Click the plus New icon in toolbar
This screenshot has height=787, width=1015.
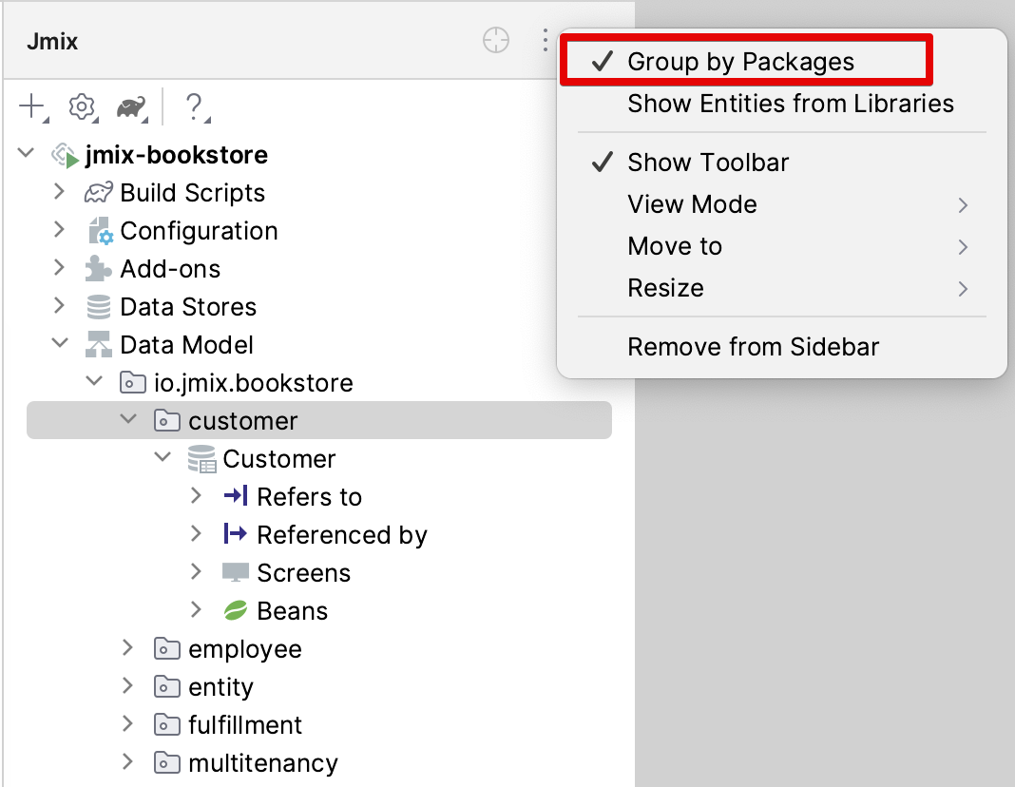[32, 106]
